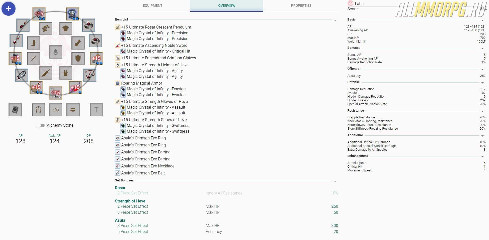This screenshot has height=240, width=489.
Task: Open the gloves costume slot
Action: tap(78, 43)
